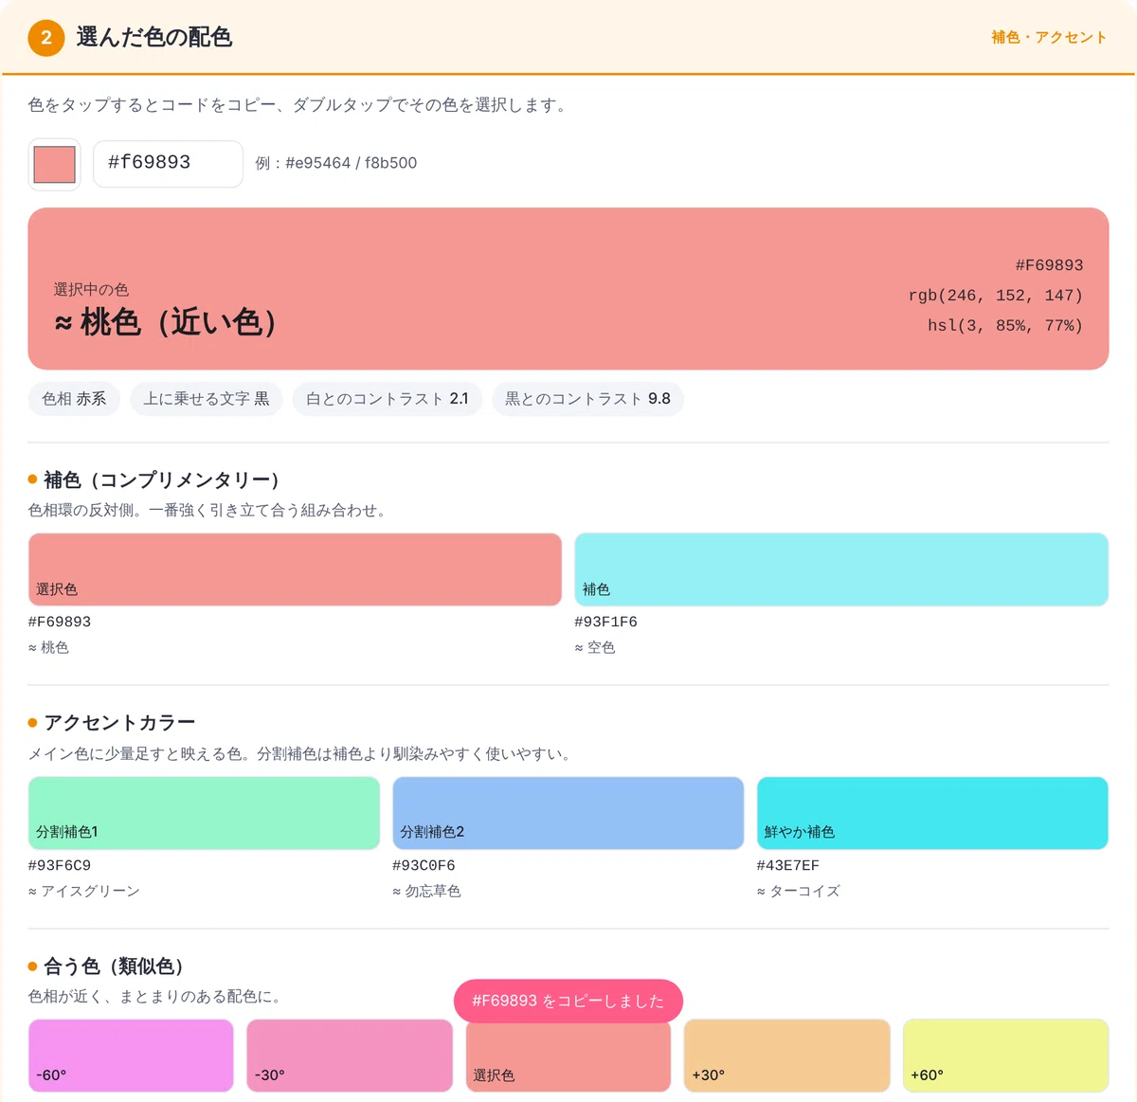The width and height of the screenshot is (1137, 1102).
Task: Click the hsl(3, 85%, 77%) value
Action: click(x=1004, y=326)
